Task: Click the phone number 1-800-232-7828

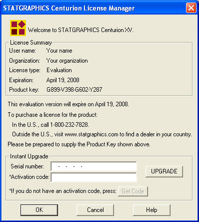Action: pos(69,125)
